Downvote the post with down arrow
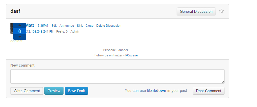Viewport: 257px width, 107px height. click(x=20, y=37)
